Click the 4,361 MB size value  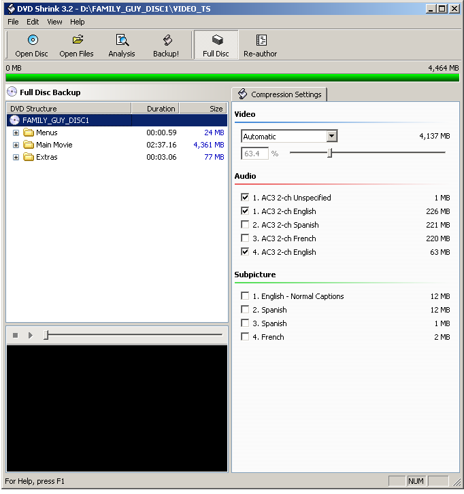[x=209, y=145]
